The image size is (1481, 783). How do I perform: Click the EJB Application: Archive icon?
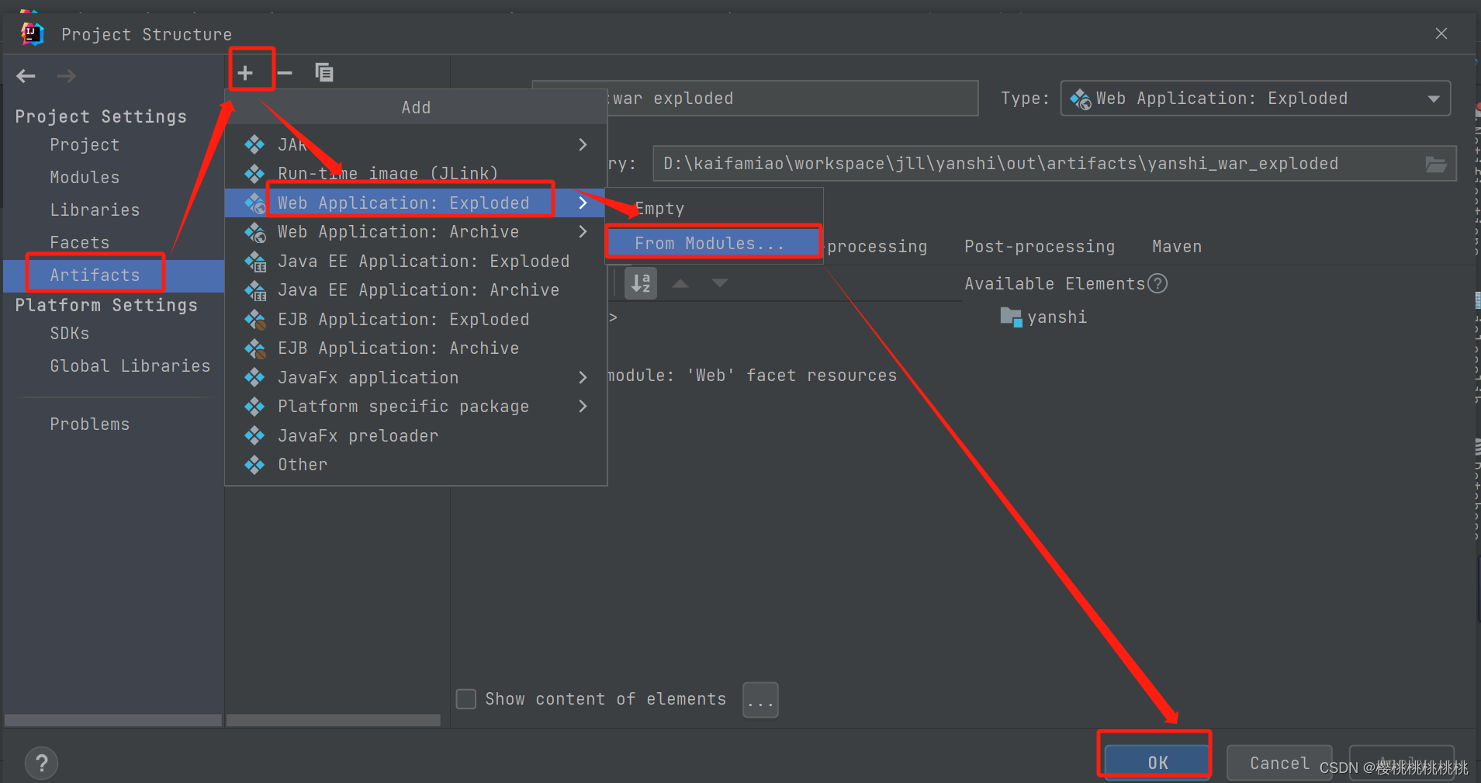(x=255, y=348)
